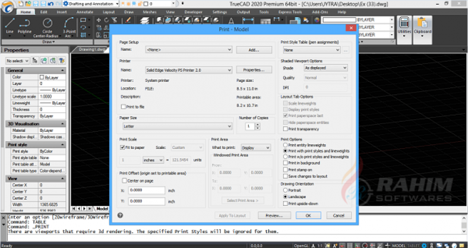The image size is (468, 248).
Task: Check Save changes to layout
Action: pyautogui.click(x=285, y=176)
